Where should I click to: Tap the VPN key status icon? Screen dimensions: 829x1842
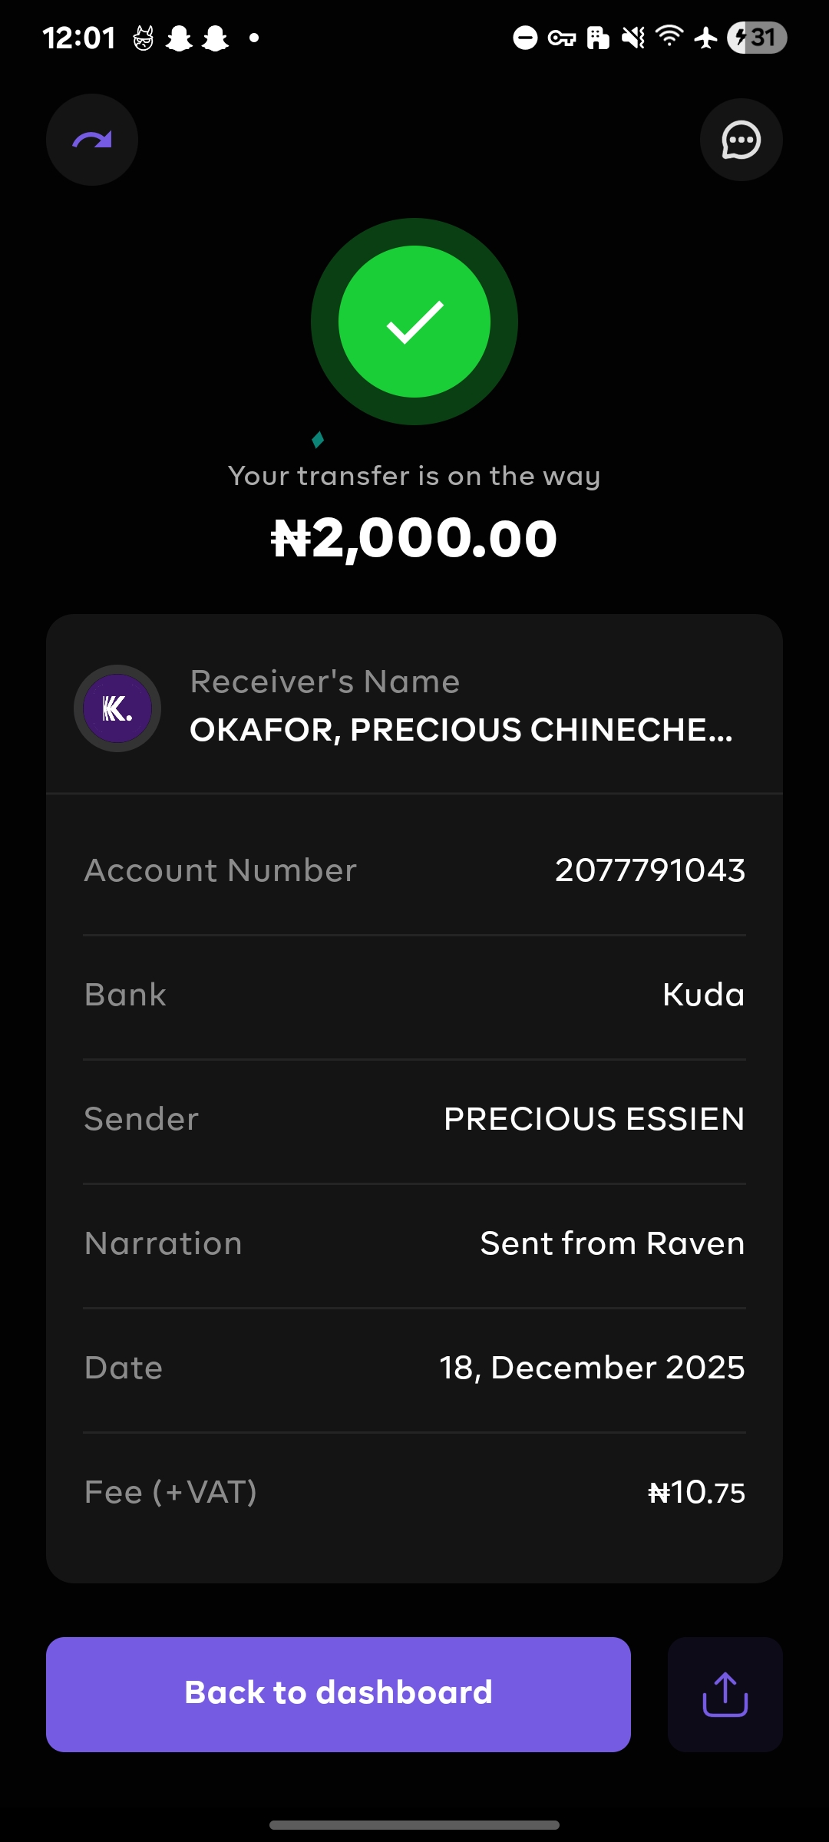[562, 38]
